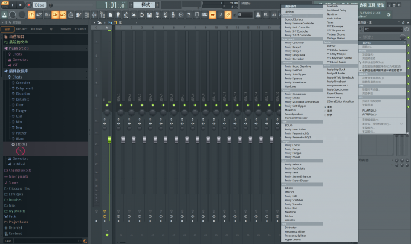Click the save project floppy disk icon
The image size is (411, 244).
[149, 15]
